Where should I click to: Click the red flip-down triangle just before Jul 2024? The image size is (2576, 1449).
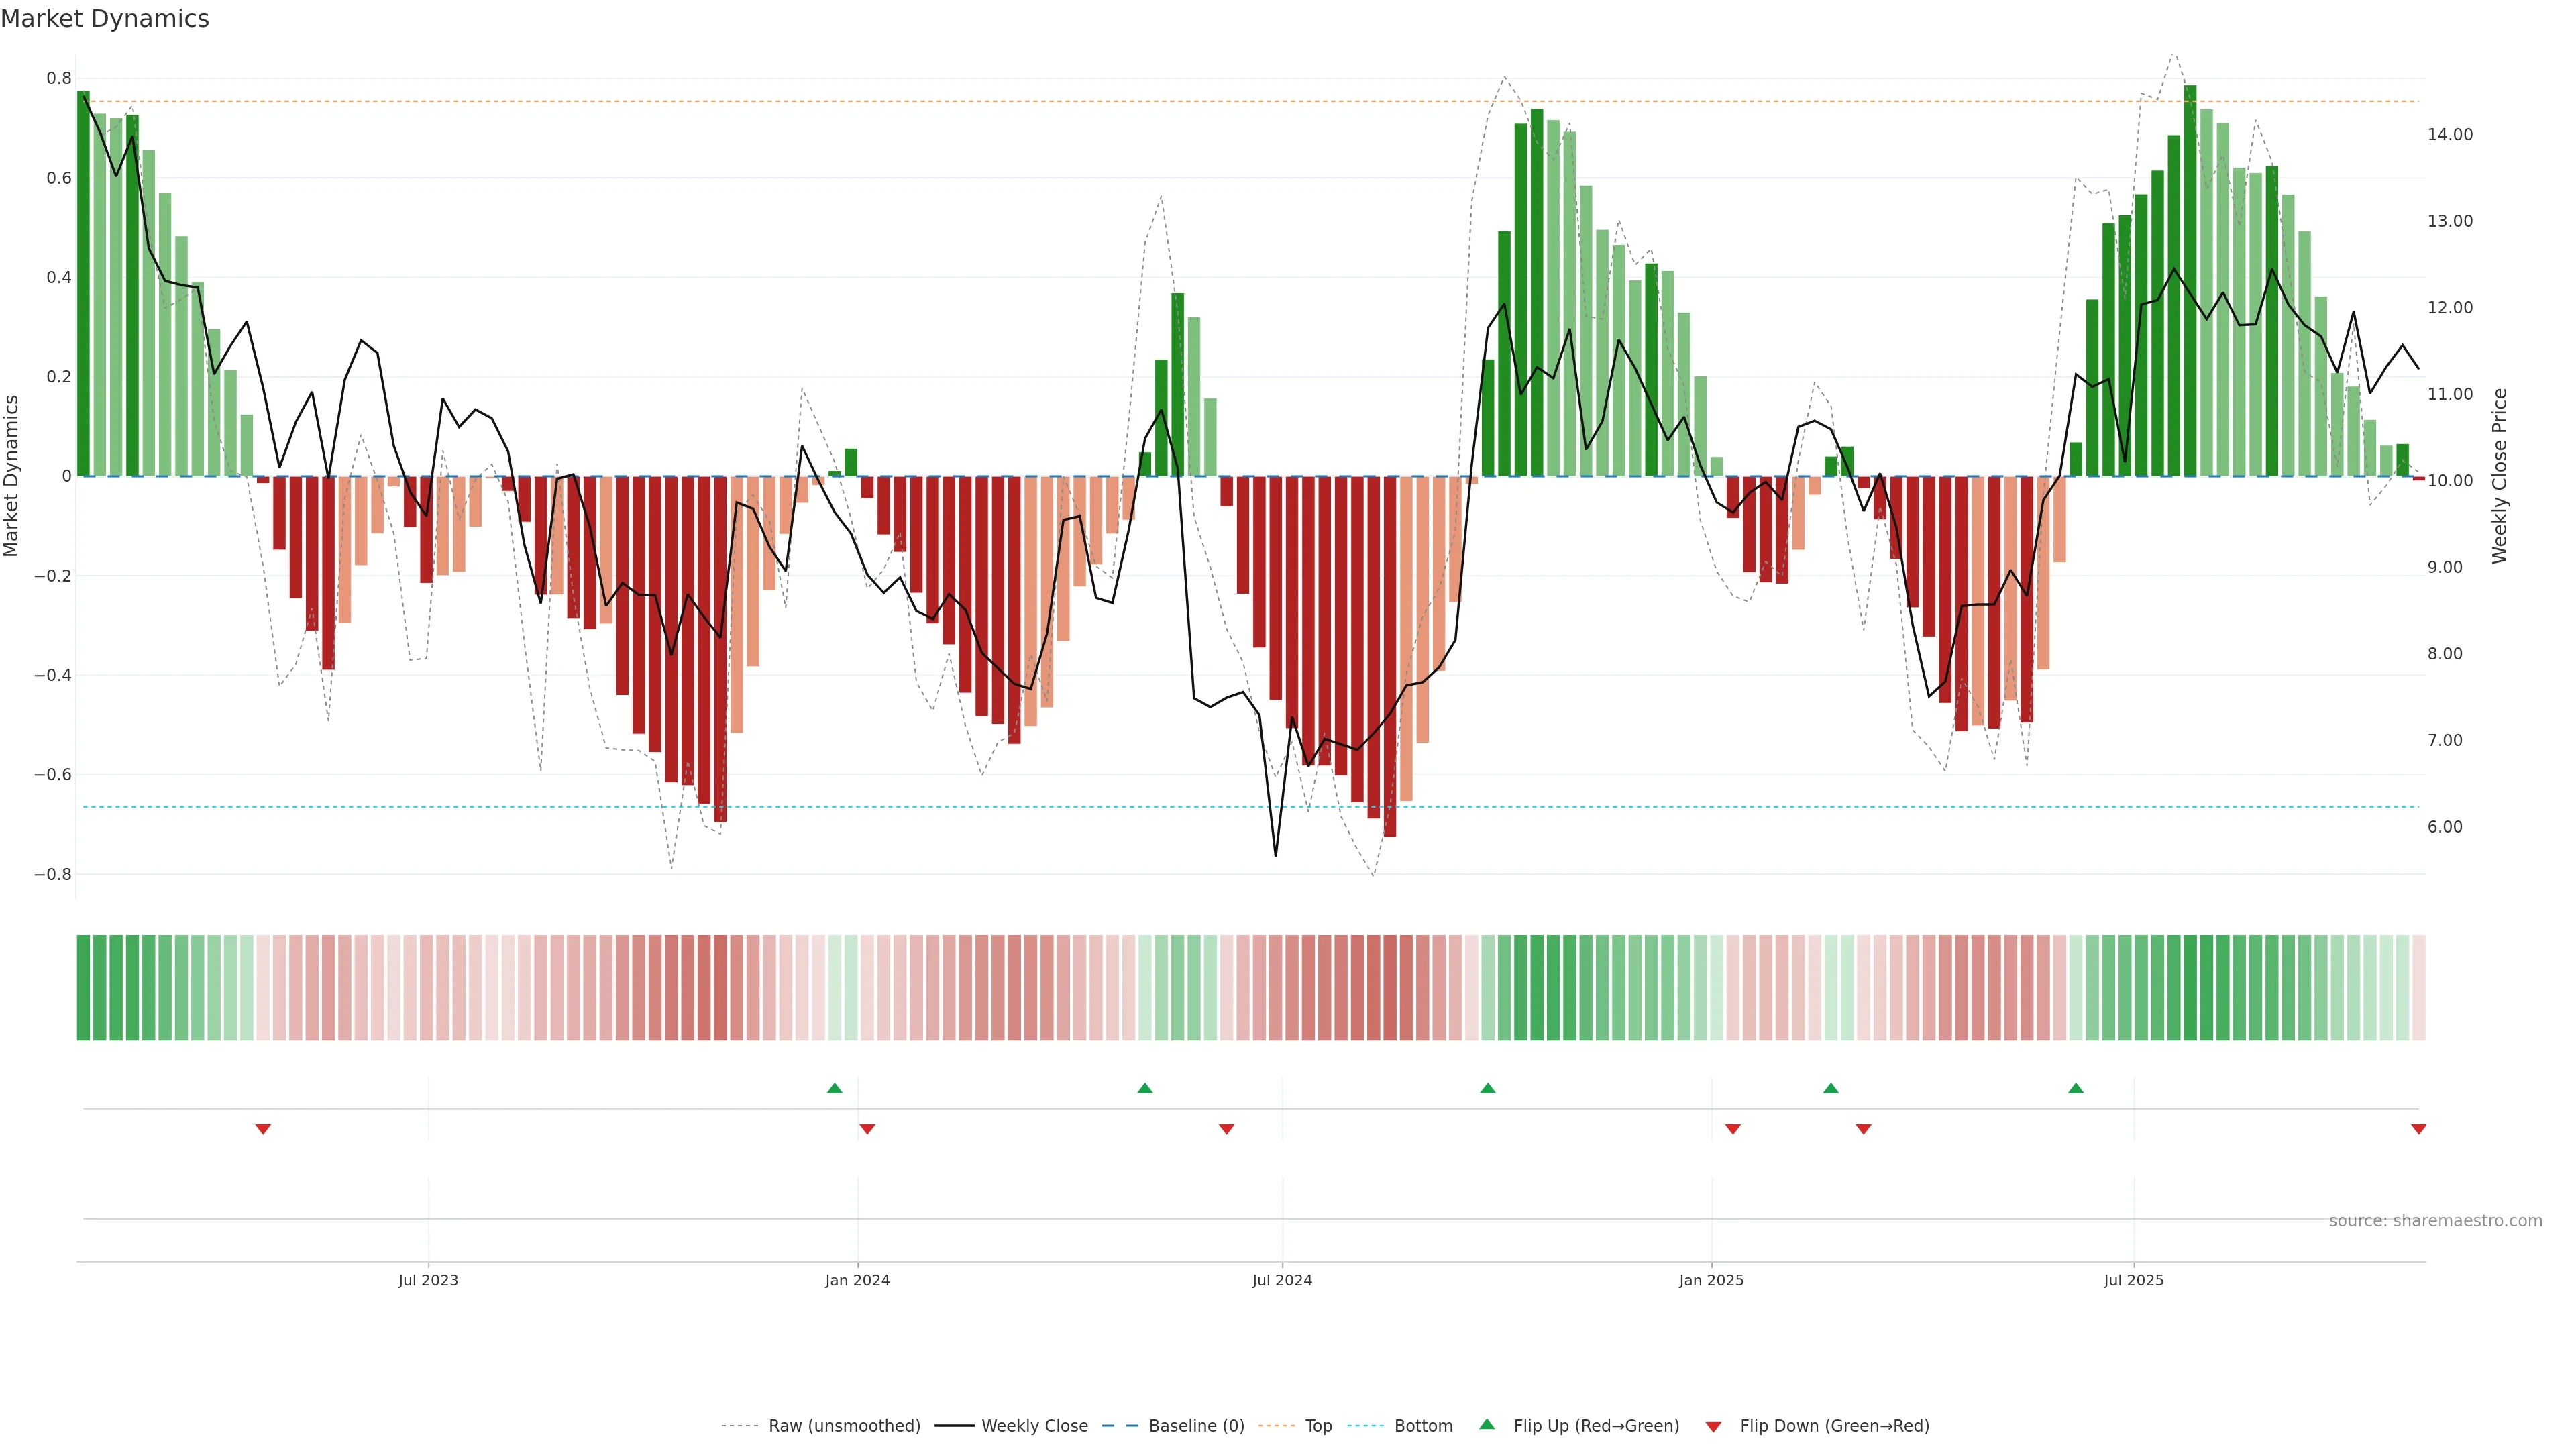(x=1227, y=1129)
